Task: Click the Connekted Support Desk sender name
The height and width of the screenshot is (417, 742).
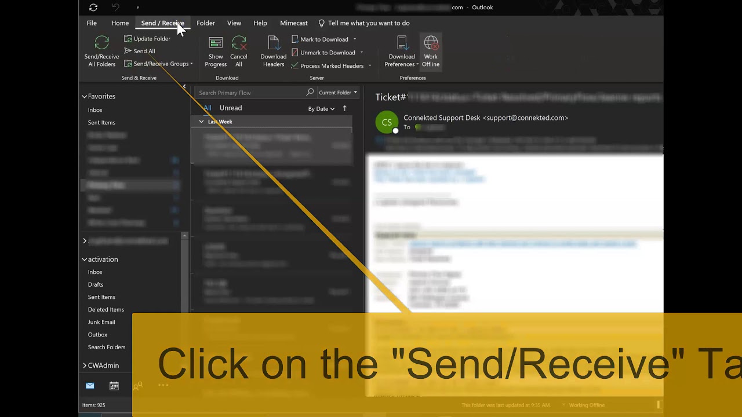Action: 486,118
